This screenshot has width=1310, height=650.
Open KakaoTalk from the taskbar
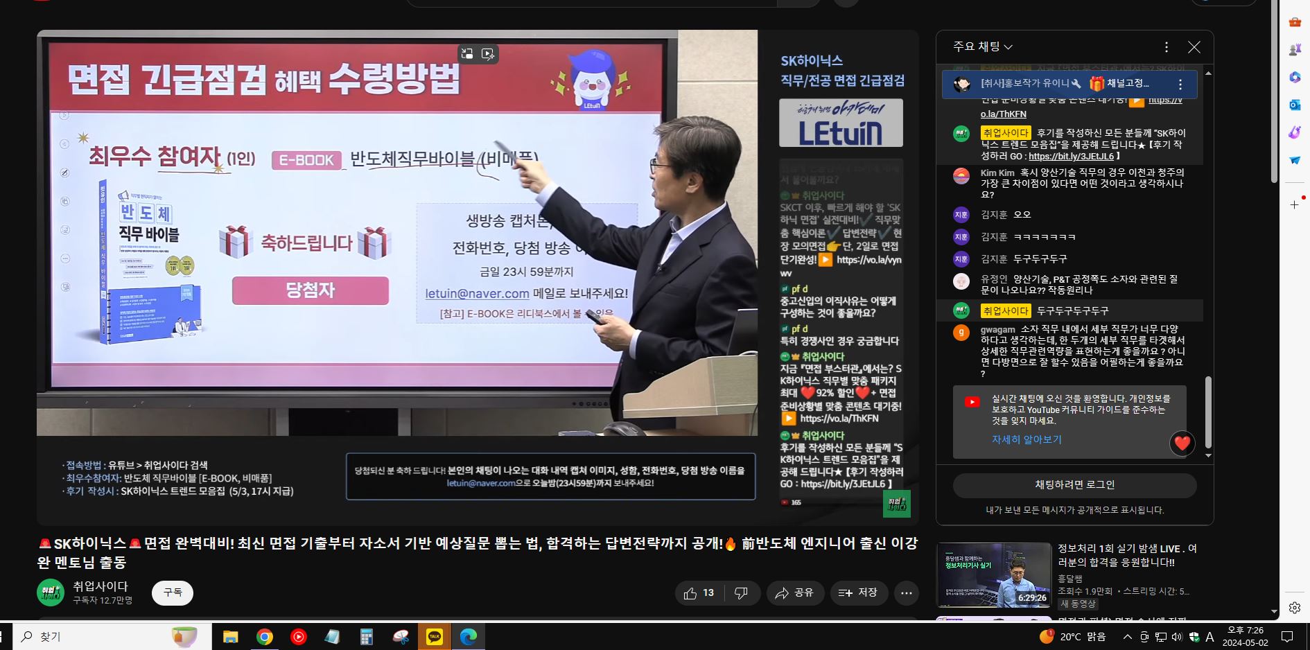pos(434,637)
